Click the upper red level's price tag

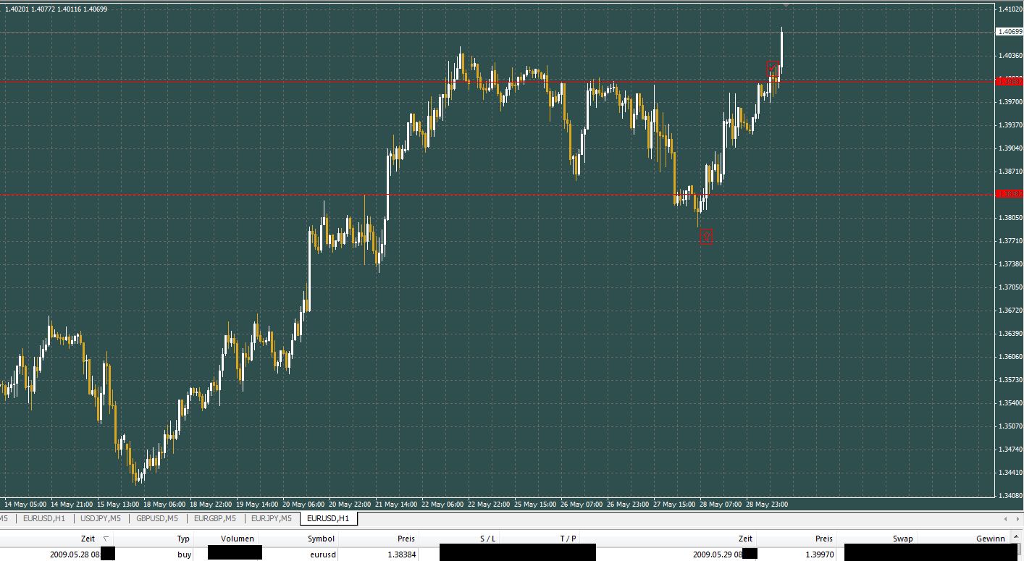(x=1009, y=81)
